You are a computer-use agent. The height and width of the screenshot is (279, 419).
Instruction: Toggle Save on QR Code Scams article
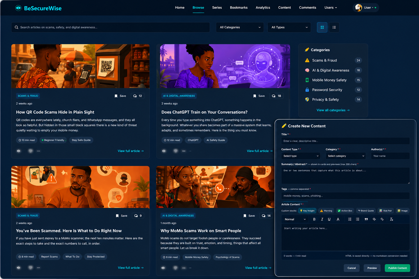coord(120,96)
